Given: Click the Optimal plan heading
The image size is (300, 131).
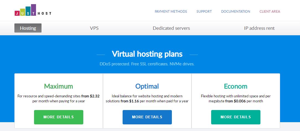Looking at the screenshot, I should (x=147, y=86).
